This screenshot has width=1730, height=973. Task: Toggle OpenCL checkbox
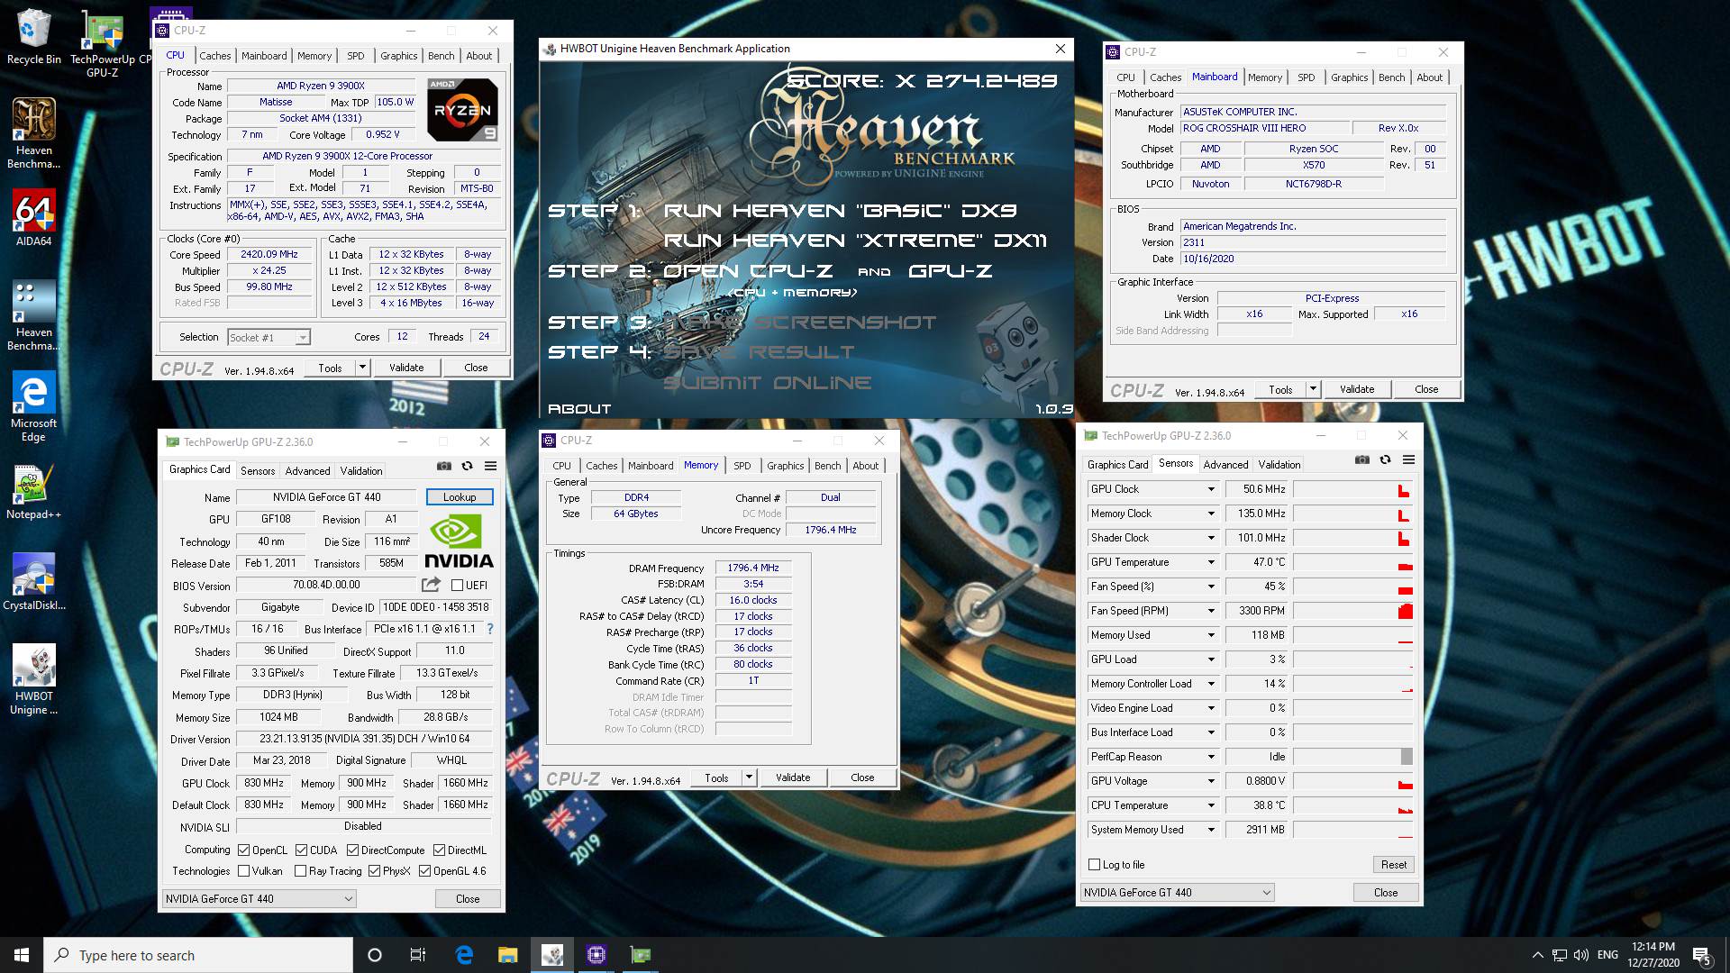tap(243, 850)
